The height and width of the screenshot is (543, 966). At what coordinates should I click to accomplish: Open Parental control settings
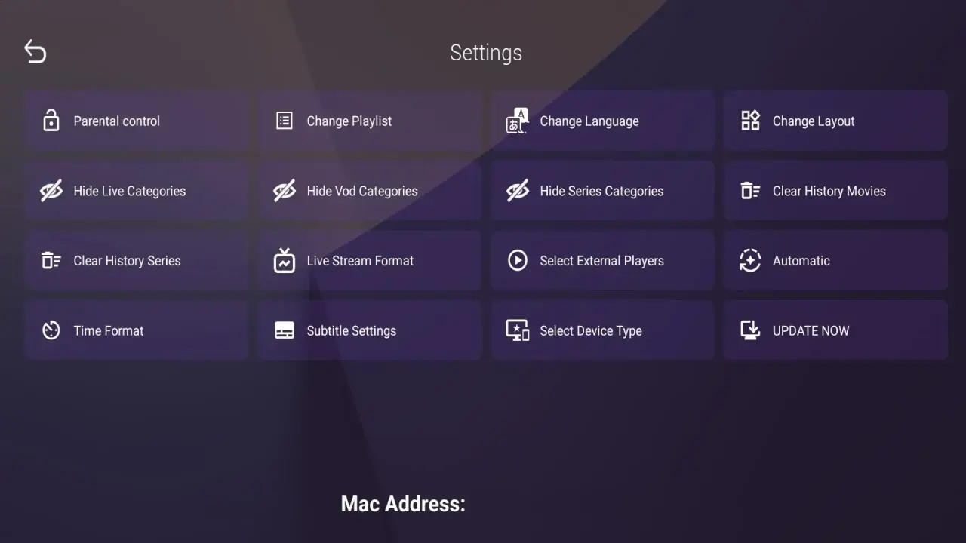(x=136, y=120)
